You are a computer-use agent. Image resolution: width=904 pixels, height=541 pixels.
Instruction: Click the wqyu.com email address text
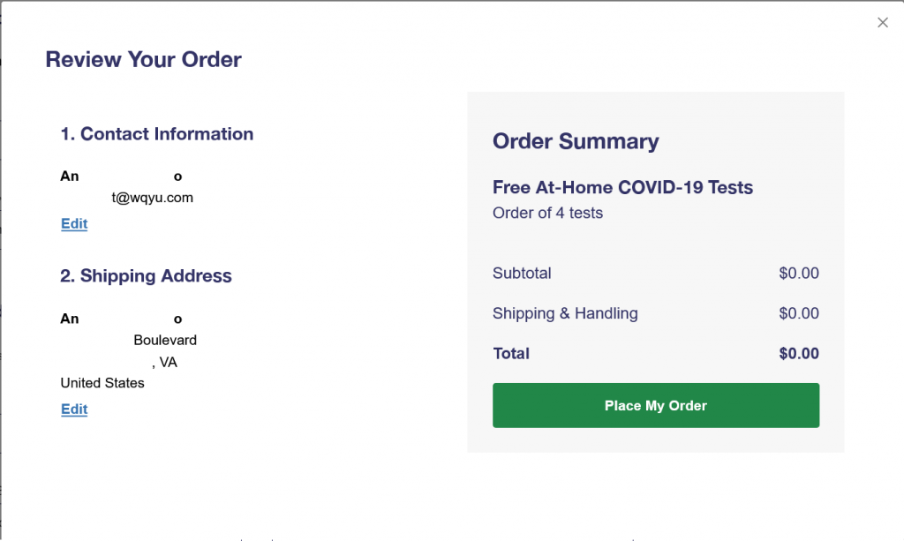pos(152,198)
